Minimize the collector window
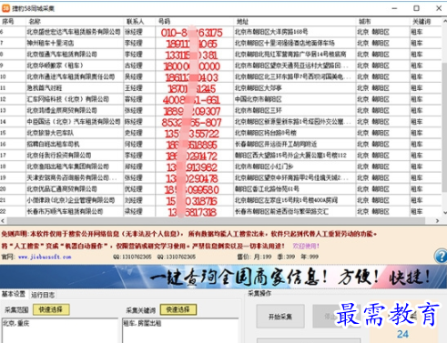This screenshot has width=447, height=343. tap(394, 8)
